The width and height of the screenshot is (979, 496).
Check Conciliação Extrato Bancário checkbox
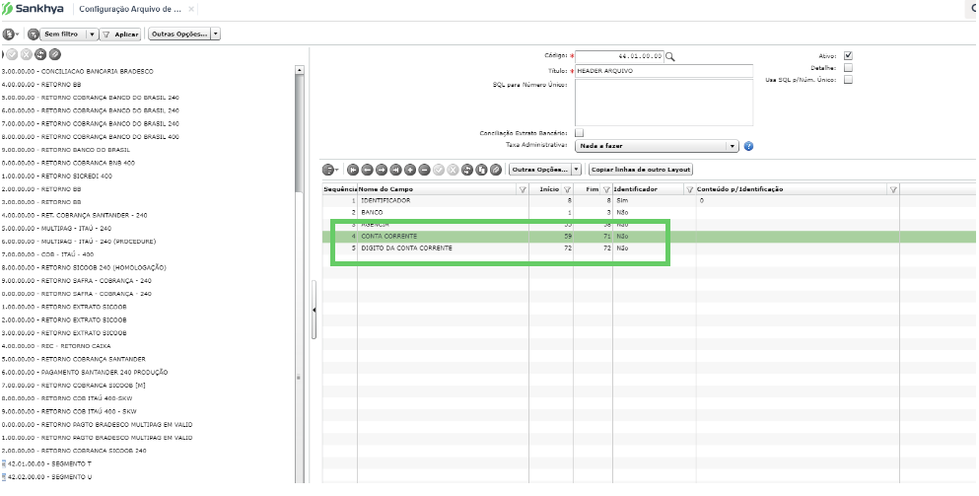[579, 132]
